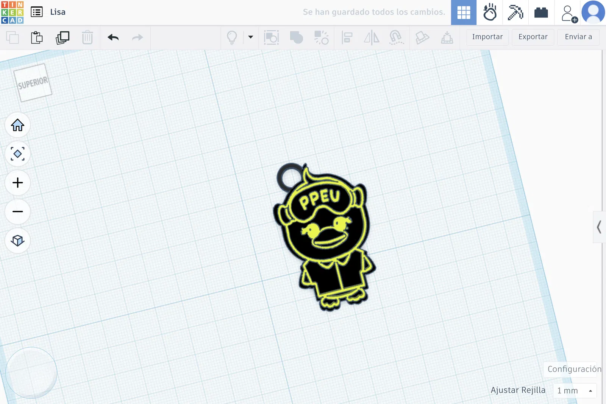The width and height of the screenshot is (606, 404).
Task: Click the Copy icon in toolbar
Action: click(12, 37)
